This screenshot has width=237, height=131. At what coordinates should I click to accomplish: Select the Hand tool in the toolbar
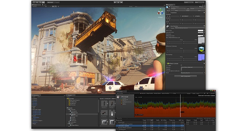[34, 2]
